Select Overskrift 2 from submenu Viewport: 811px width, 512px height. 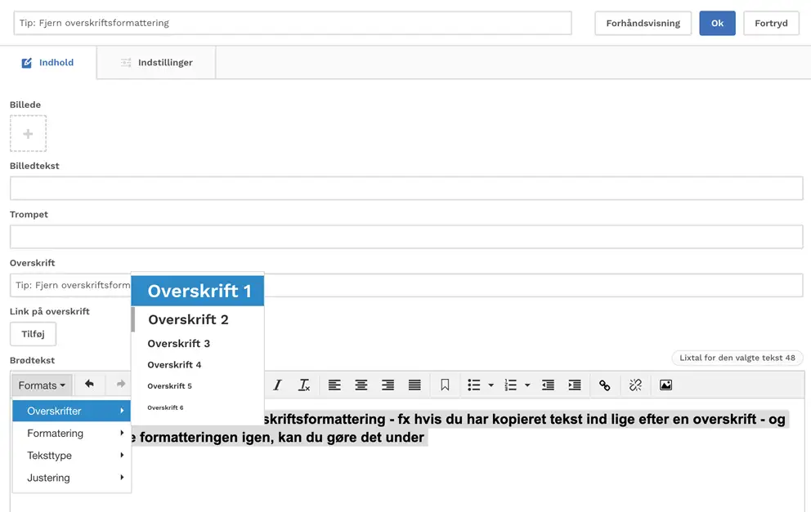(x=188, y=319)
